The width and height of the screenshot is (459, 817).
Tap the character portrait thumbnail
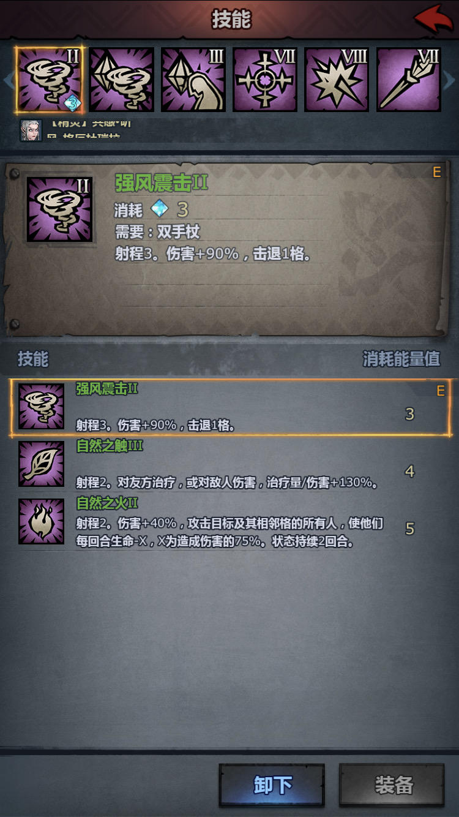[31, 130]
